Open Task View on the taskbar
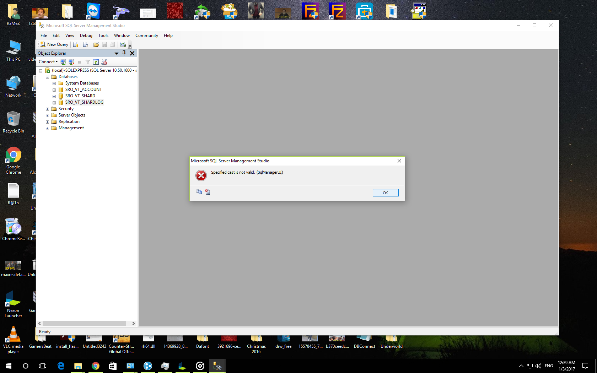Viewport: 597px width, 373px height. (x=43, y=366)
